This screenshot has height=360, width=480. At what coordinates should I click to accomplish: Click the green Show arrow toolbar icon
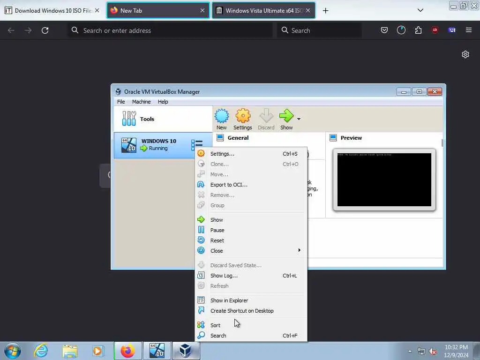coord(286,120)
